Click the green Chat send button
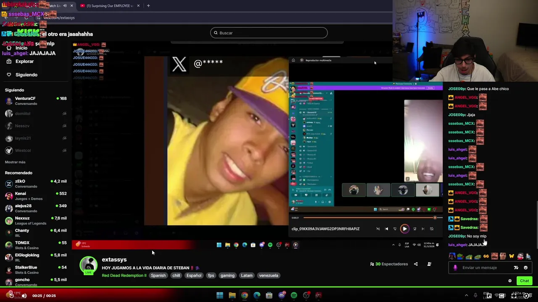 tap(524, 281)
